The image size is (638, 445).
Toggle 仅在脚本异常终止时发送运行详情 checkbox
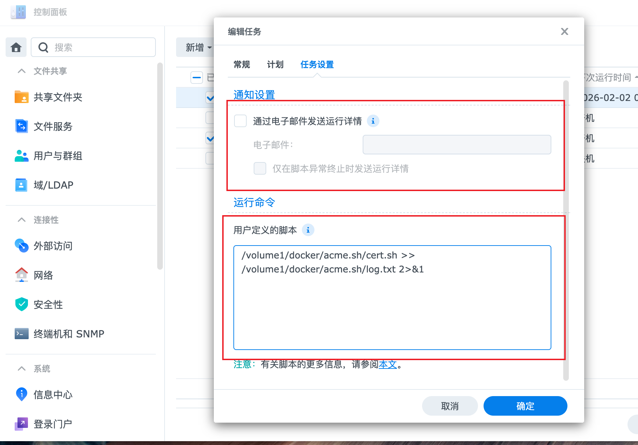(x=260, y=169)
